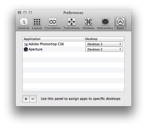
Task: Open the General preferences icon
Action: [x=24, y=22]
